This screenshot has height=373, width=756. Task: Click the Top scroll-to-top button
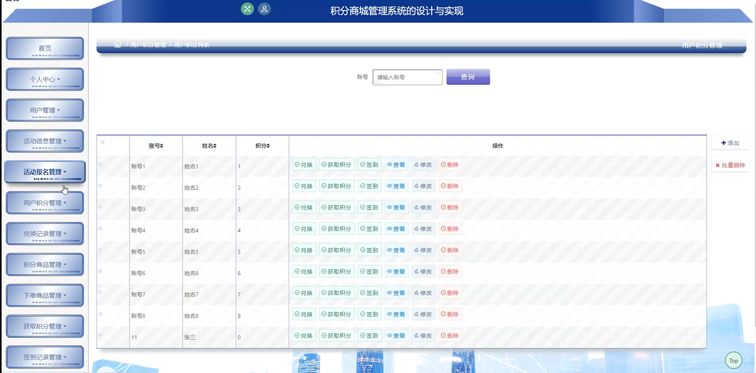coord(733,360)
